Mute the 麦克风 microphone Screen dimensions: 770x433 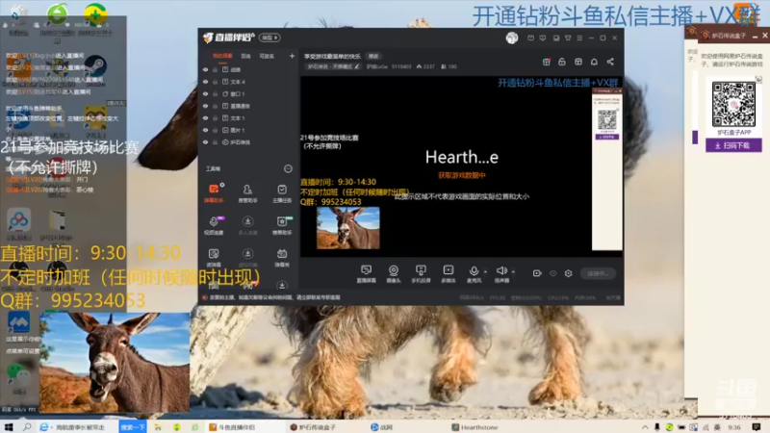[474, 273]
